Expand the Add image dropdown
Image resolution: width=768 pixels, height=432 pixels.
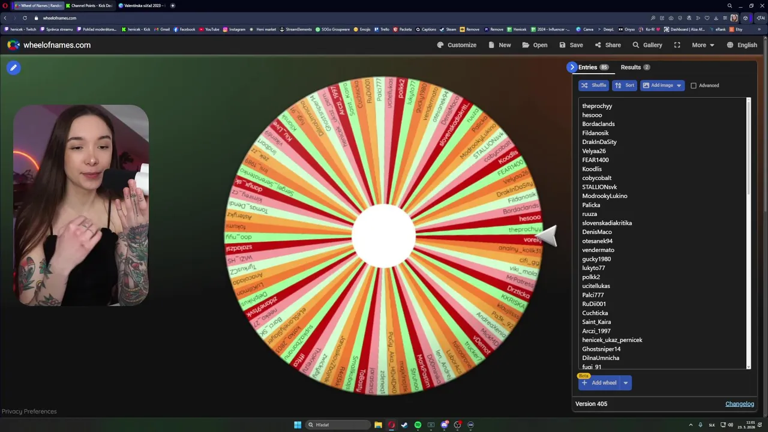pos(679,86)
